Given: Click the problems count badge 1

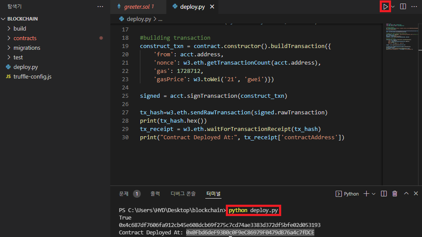Looking at the screenshot, I should coord(137,194).
